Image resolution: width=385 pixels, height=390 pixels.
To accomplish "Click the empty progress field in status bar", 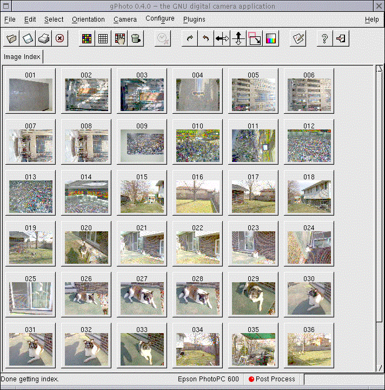I will click(344, 379).
